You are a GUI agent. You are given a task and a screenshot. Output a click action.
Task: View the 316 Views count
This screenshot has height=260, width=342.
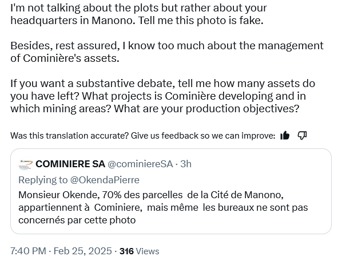tap(139, 251)
